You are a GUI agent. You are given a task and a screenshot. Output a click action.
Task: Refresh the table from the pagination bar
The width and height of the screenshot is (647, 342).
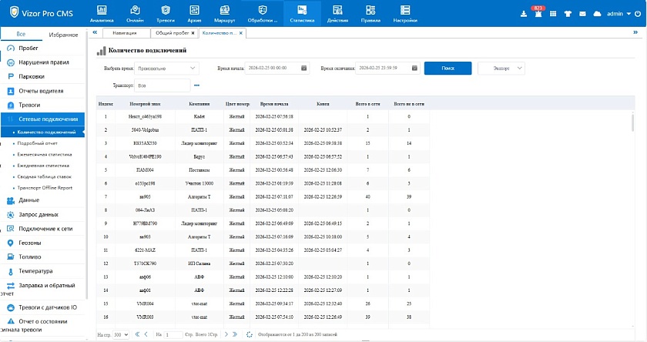(x=249, y=334)
